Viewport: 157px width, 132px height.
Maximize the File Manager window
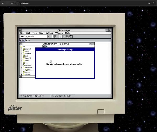coord(110,30)
